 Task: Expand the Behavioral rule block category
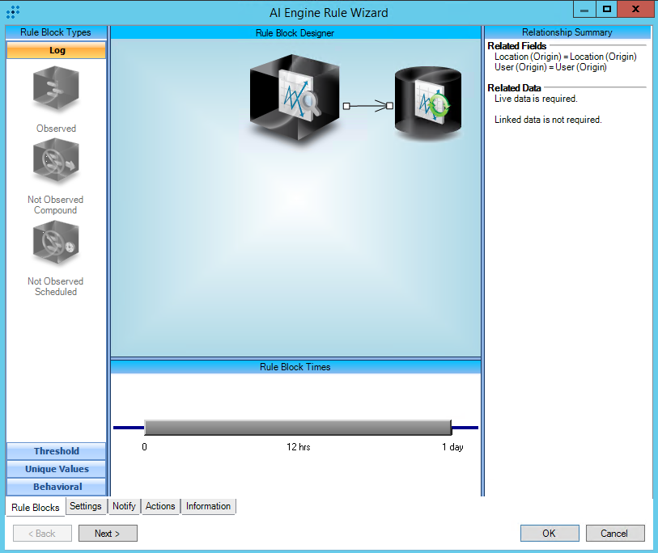point(57,487)
